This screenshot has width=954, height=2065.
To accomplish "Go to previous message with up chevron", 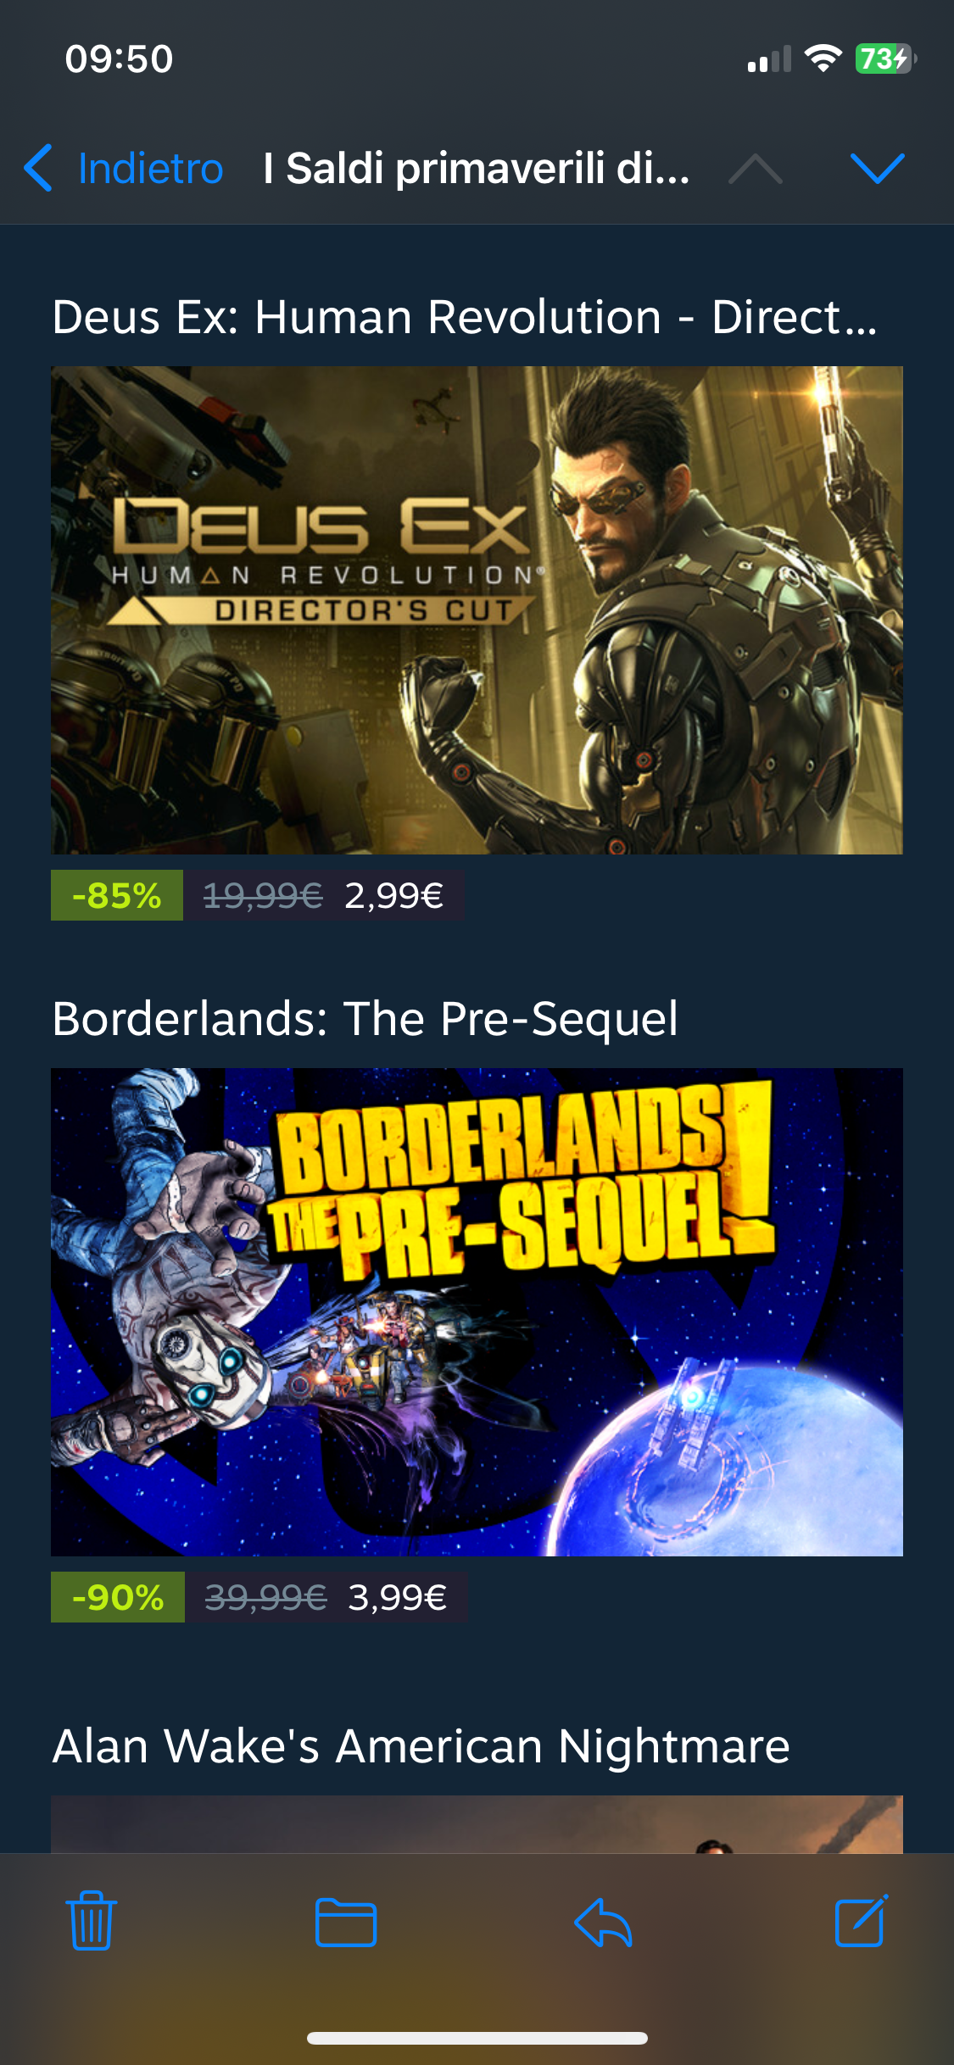I will [x=756, y=168].
